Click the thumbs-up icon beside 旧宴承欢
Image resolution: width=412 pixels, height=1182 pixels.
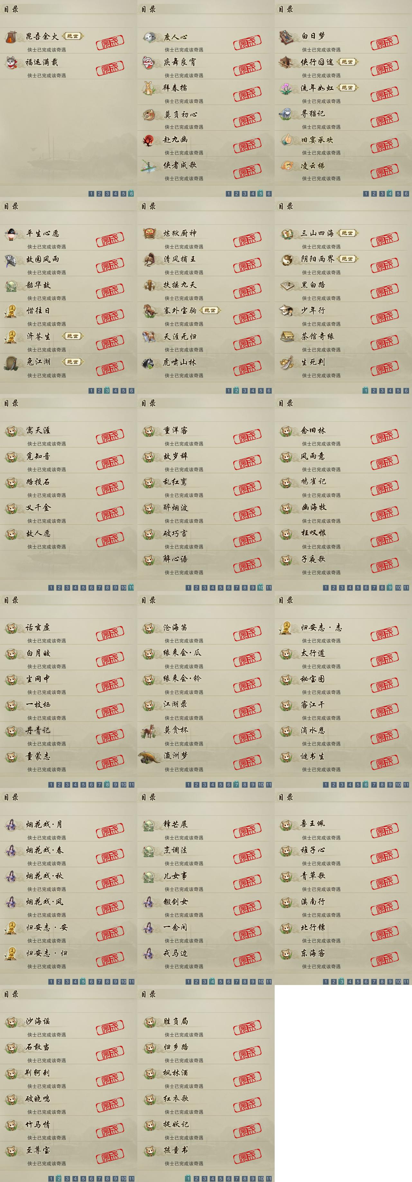pos(287,139)
